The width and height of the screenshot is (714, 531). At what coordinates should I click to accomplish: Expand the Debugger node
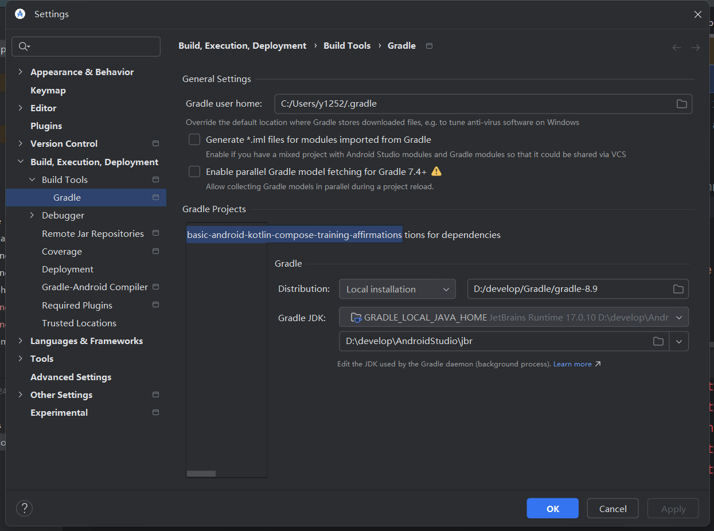click(x=32, y=215)
